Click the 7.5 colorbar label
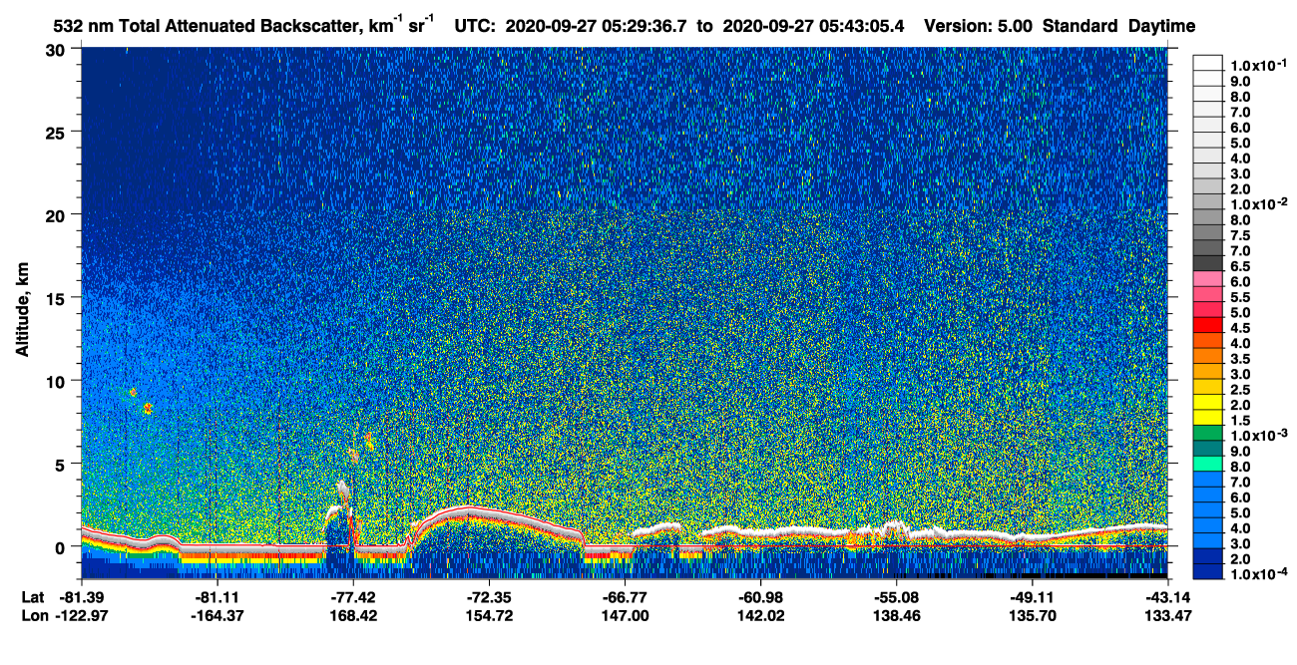 click(1240, 235)
